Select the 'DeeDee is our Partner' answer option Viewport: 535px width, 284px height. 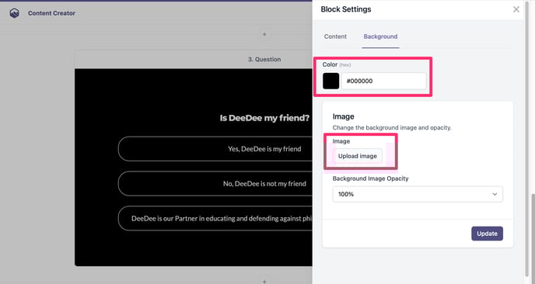pos(215,218)
